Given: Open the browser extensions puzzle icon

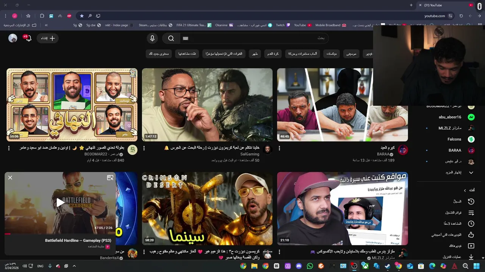Looking at the screenshot, I should pos(42,16).
